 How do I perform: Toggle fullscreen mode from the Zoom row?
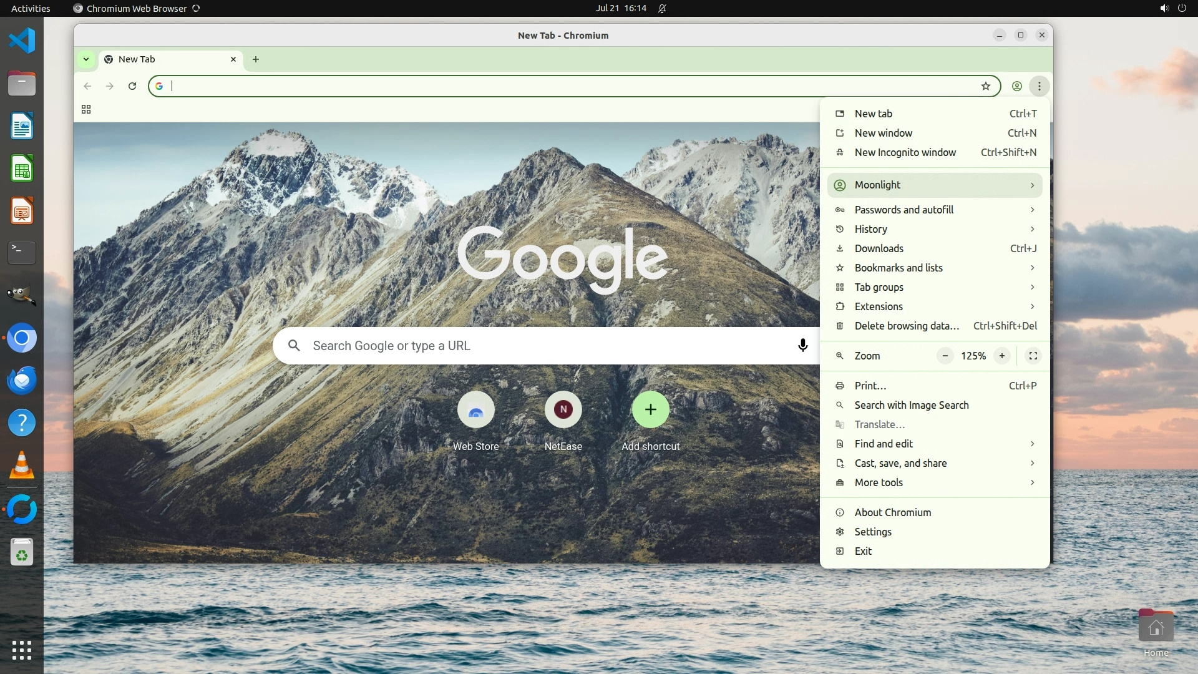point(1033,356)
